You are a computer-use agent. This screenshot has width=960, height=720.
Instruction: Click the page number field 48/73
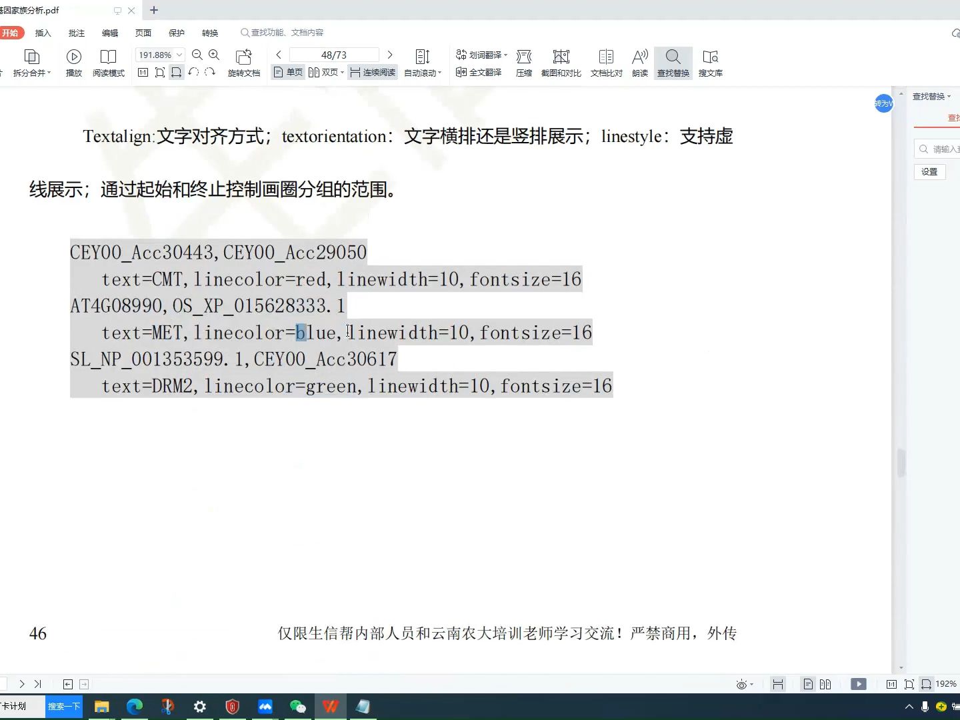point(334,55)
